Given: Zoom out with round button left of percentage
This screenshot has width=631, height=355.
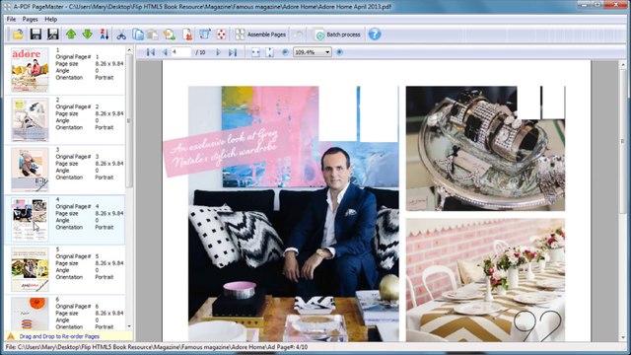Looking at the screenshot, I should pos(285,52).
